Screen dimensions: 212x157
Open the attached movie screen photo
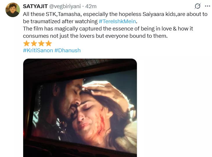80,108
